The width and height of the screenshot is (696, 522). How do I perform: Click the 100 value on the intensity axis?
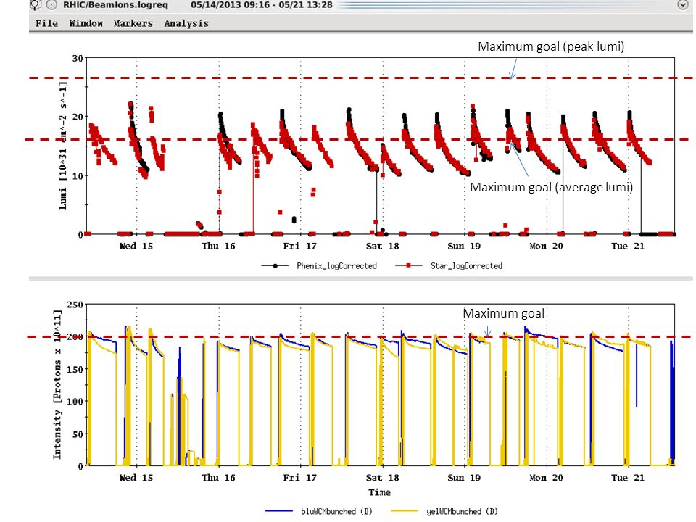(75, 401)
